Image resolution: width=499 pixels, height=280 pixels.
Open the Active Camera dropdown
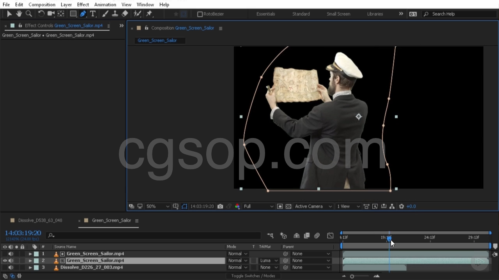[x=313, y=206]
